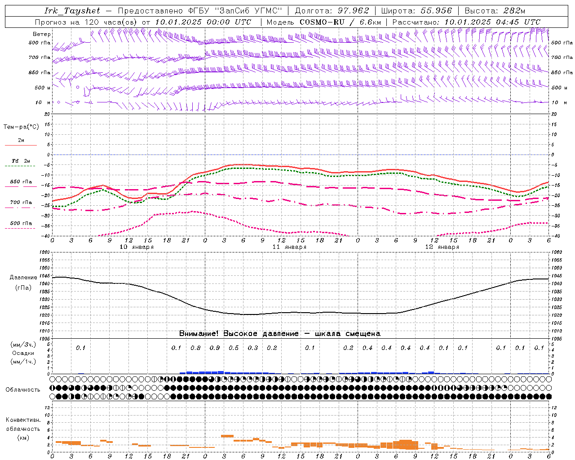
Task: Click the 0.3 precipitation value
Action: tap(253, 348)
